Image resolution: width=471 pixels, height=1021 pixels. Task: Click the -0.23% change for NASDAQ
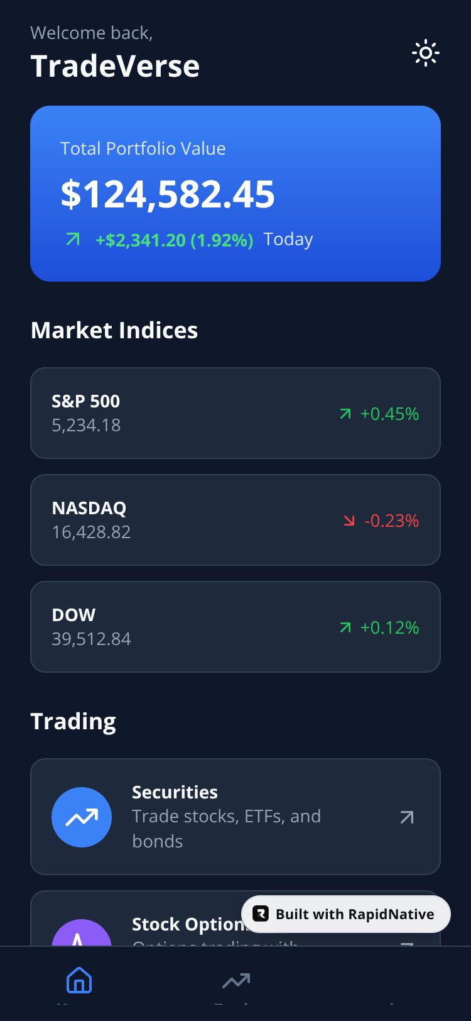pyautogui.click(x=391, y=521)
